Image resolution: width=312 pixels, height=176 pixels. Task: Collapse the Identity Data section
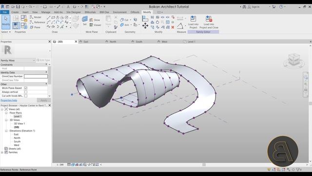tap(46, 72)
